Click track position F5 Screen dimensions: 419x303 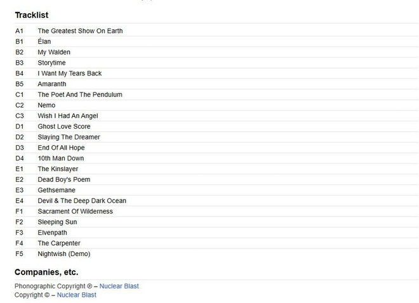point(19,254)
